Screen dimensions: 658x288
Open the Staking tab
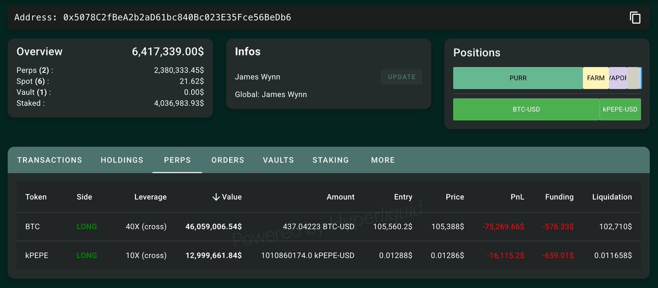(x=331, y=160)
